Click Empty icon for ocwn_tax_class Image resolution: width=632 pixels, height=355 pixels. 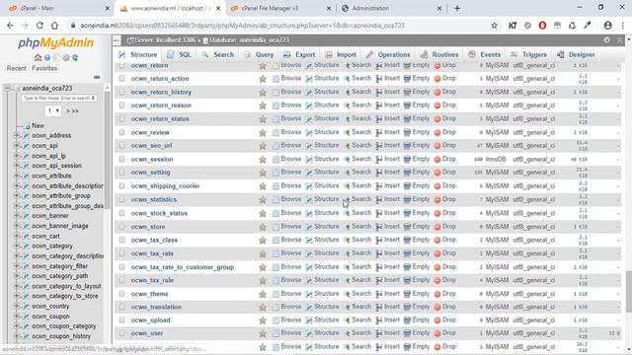pyautogui.click(x=407, y=240)
